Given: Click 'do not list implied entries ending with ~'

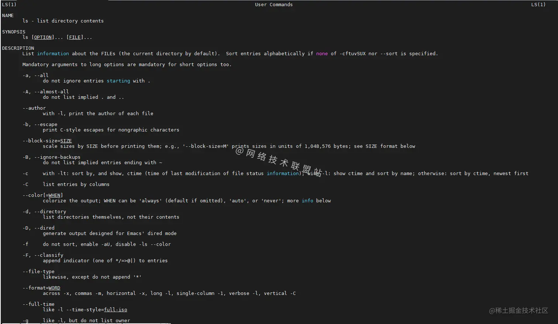Looking at the screenshot, I should point(103,163).
